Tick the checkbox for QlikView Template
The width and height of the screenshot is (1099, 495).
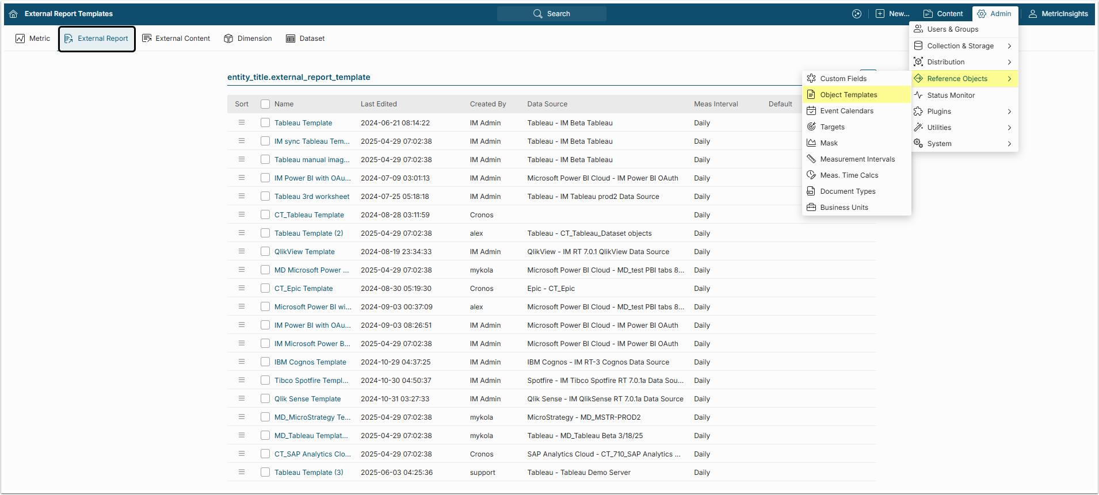click(x=265, y=251)
